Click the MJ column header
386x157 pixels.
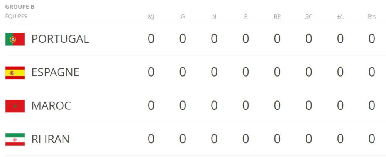[151, 17]
